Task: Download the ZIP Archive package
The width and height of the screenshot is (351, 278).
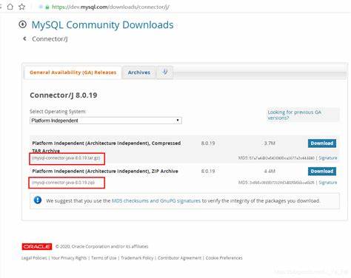Action: tap(322, 172)
